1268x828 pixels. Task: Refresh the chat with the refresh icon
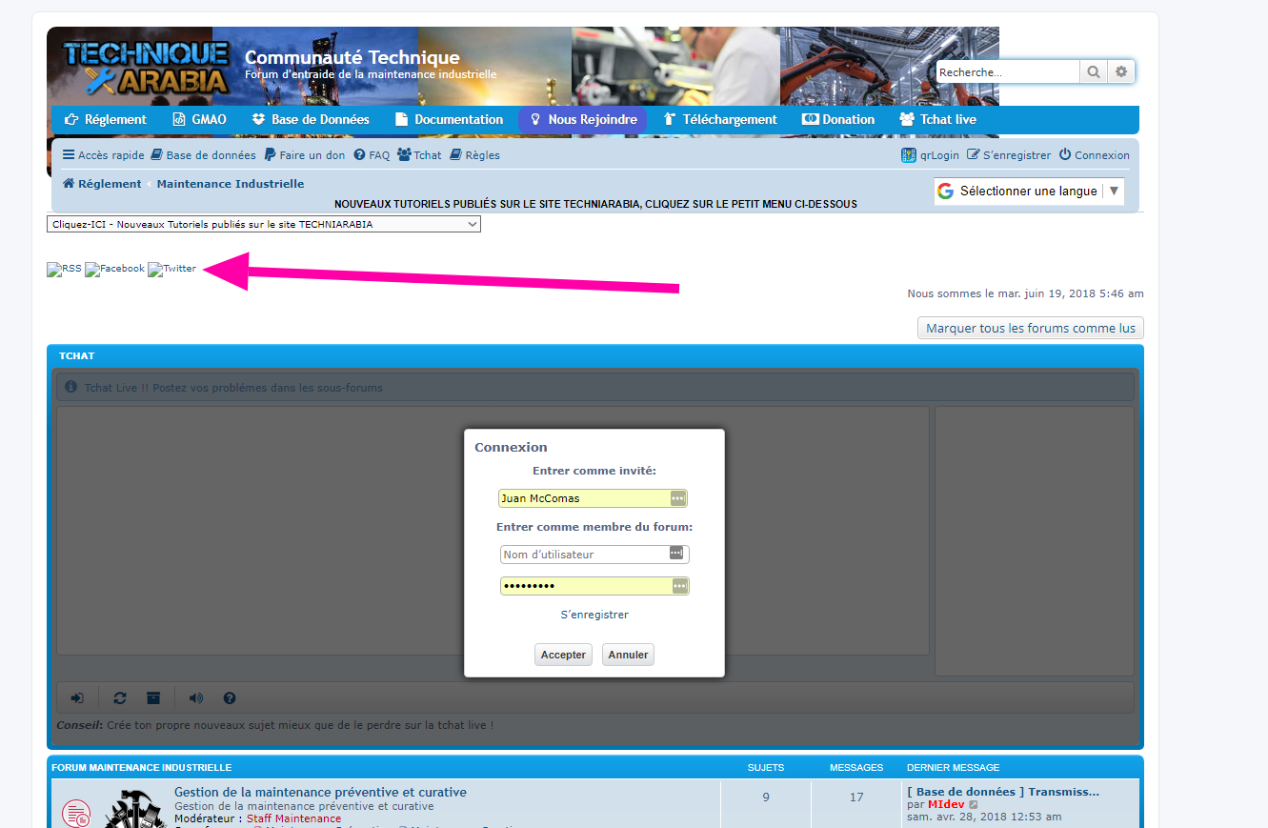click(120, 698)
